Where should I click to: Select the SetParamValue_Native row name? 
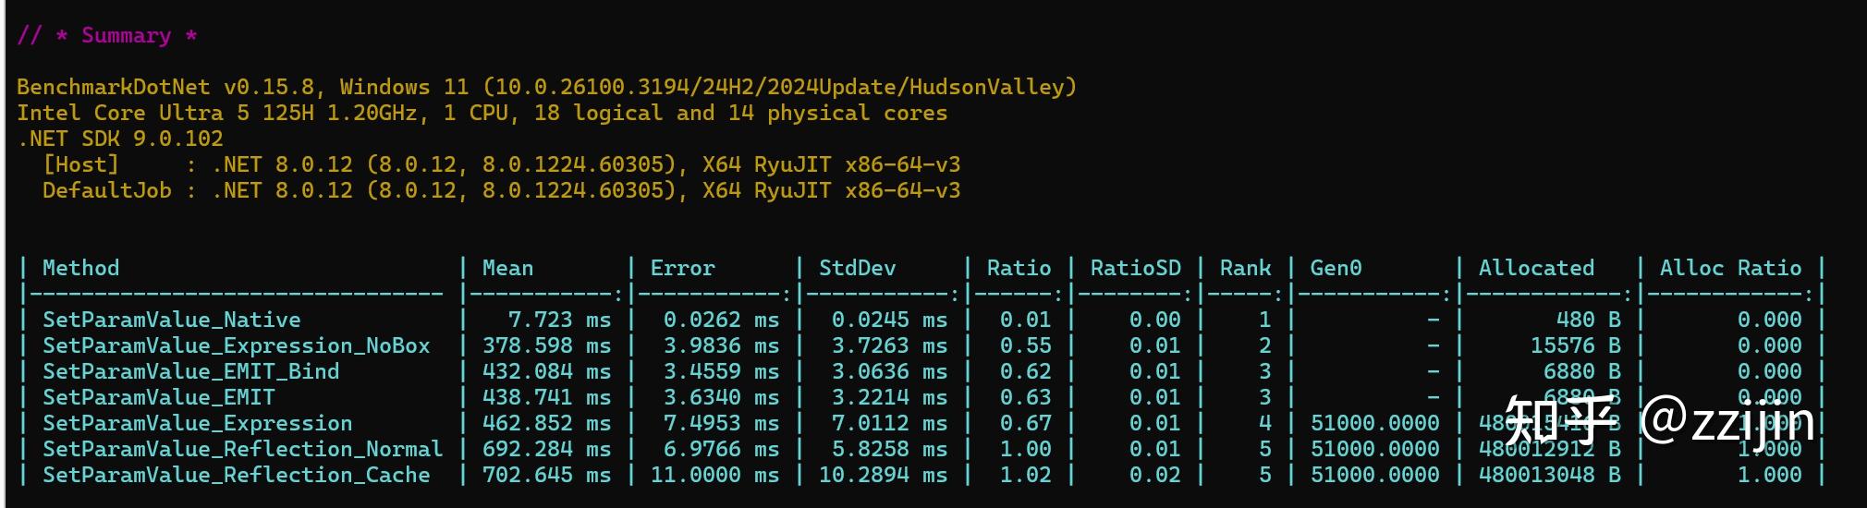[x=172, y=321]
